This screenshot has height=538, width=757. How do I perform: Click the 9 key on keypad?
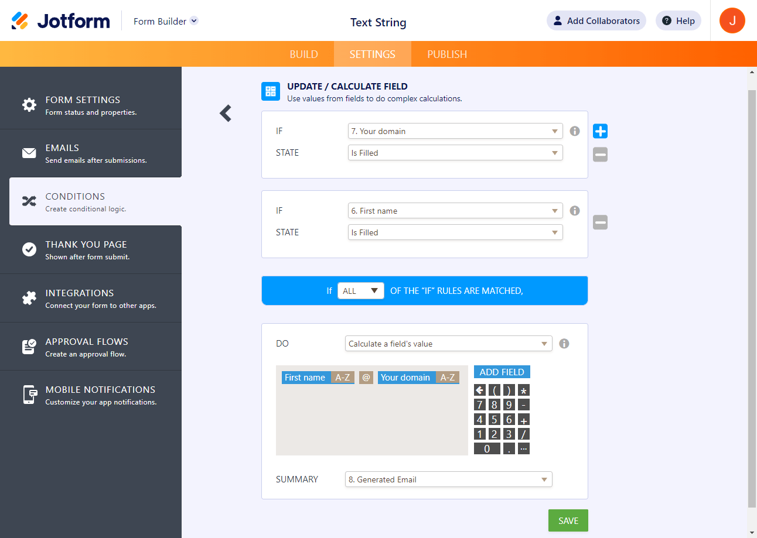point(509,405)
